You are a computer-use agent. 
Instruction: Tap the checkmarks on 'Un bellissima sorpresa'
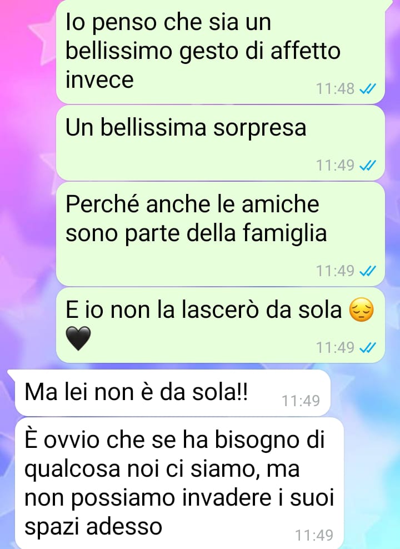pyautogui.click(x=368, y=165)
